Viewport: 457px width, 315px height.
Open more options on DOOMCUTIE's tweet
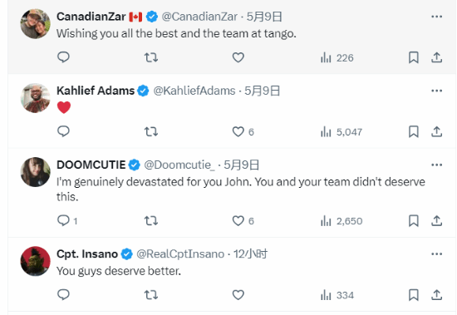(x=436, y=165)
